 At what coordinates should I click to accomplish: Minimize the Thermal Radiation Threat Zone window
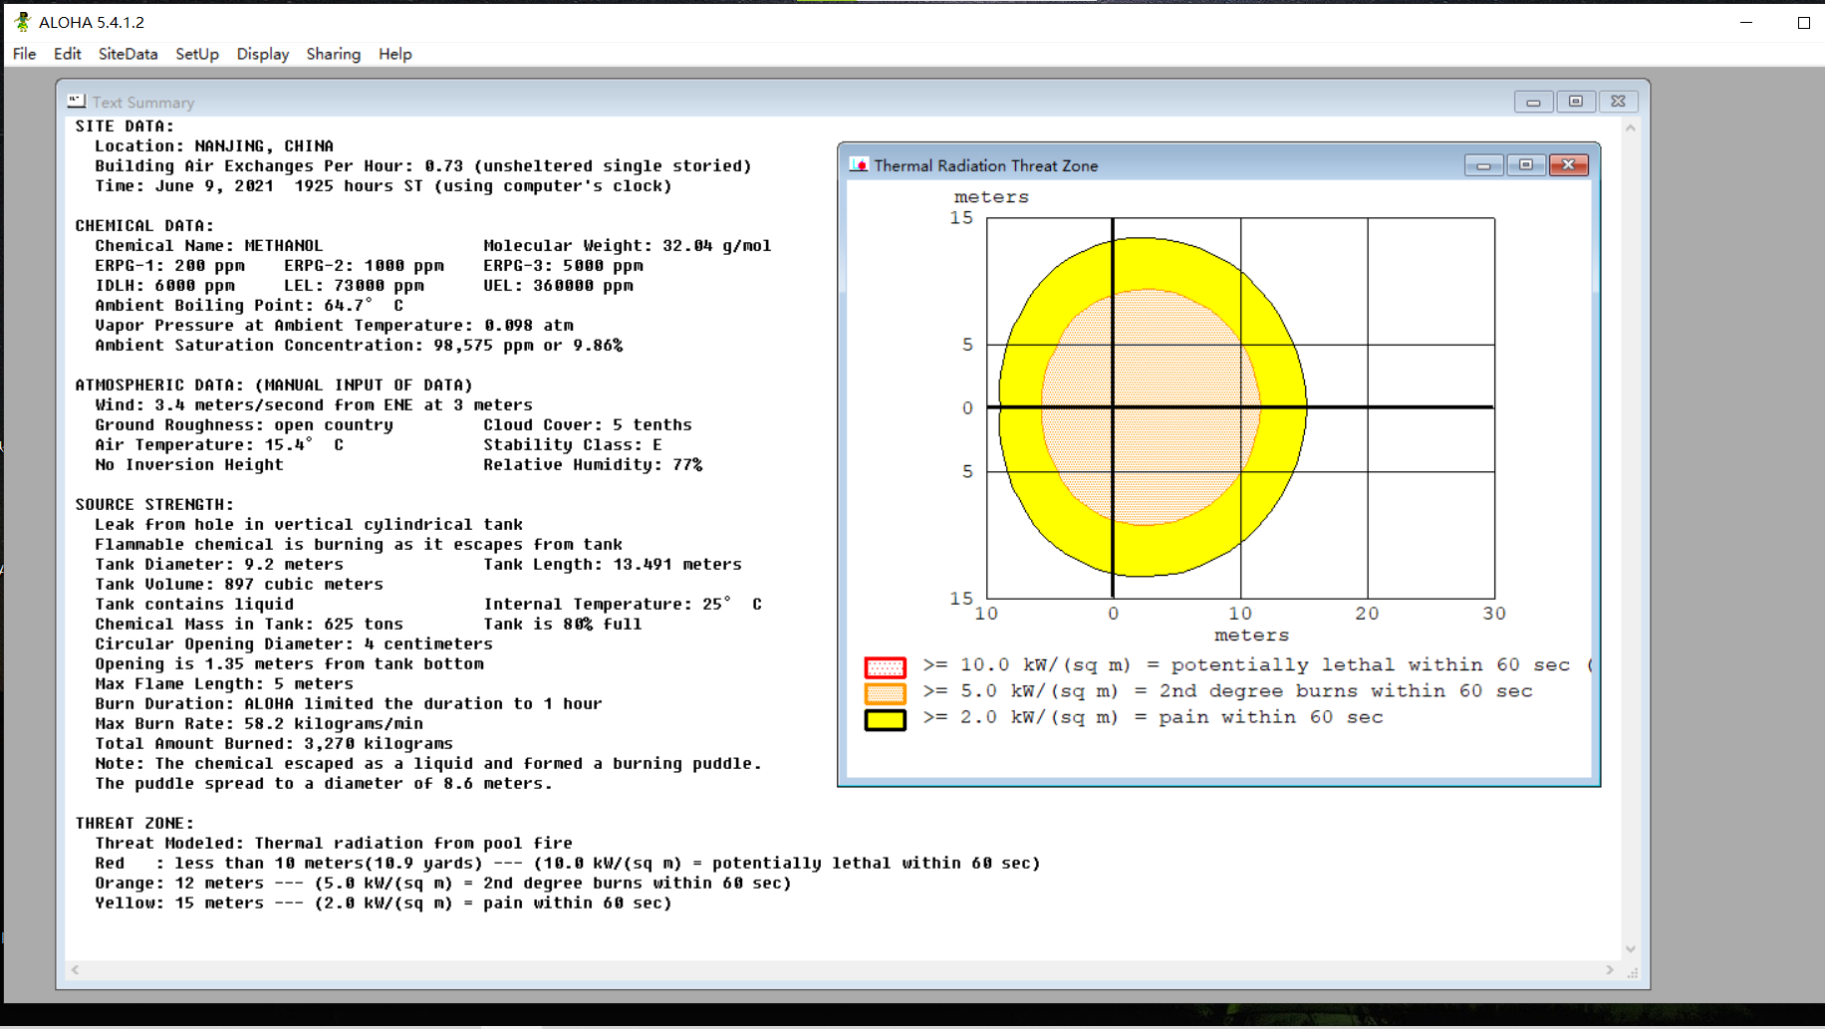pos(1483,165)
